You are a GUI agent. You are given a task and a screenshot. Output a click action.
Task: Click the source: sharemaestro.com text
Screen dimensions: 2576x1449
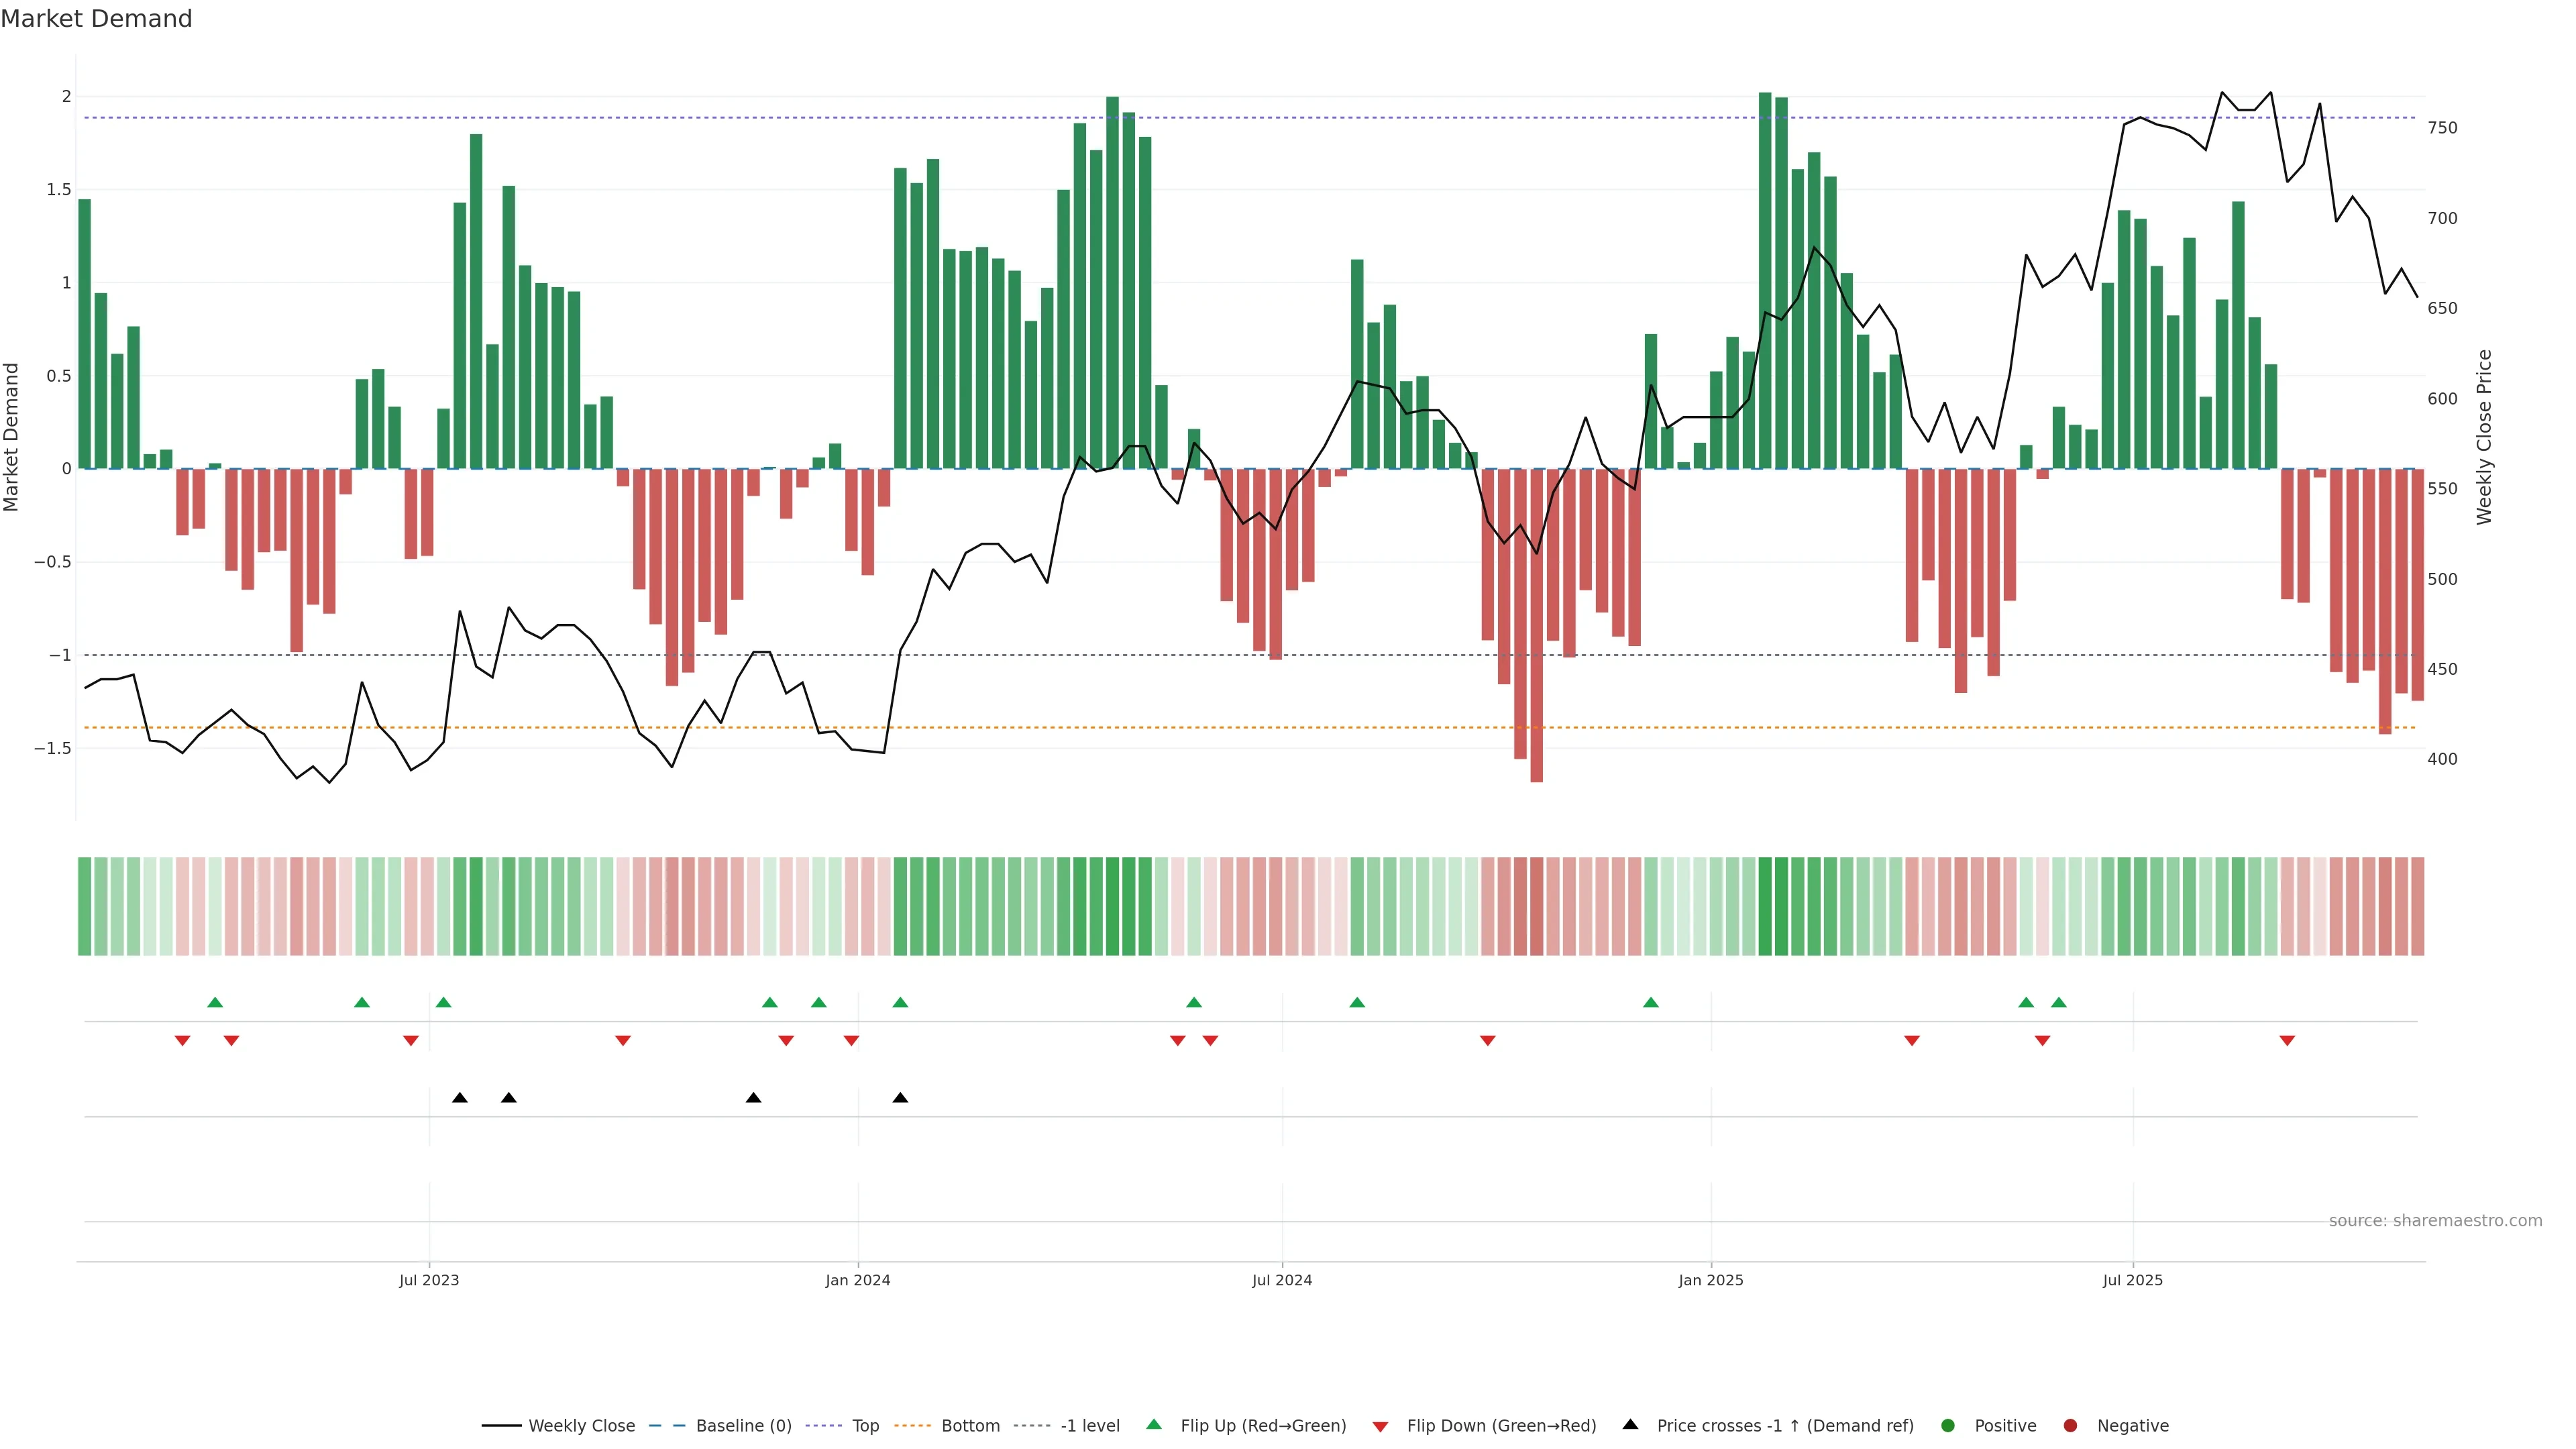point(2435,1221)
